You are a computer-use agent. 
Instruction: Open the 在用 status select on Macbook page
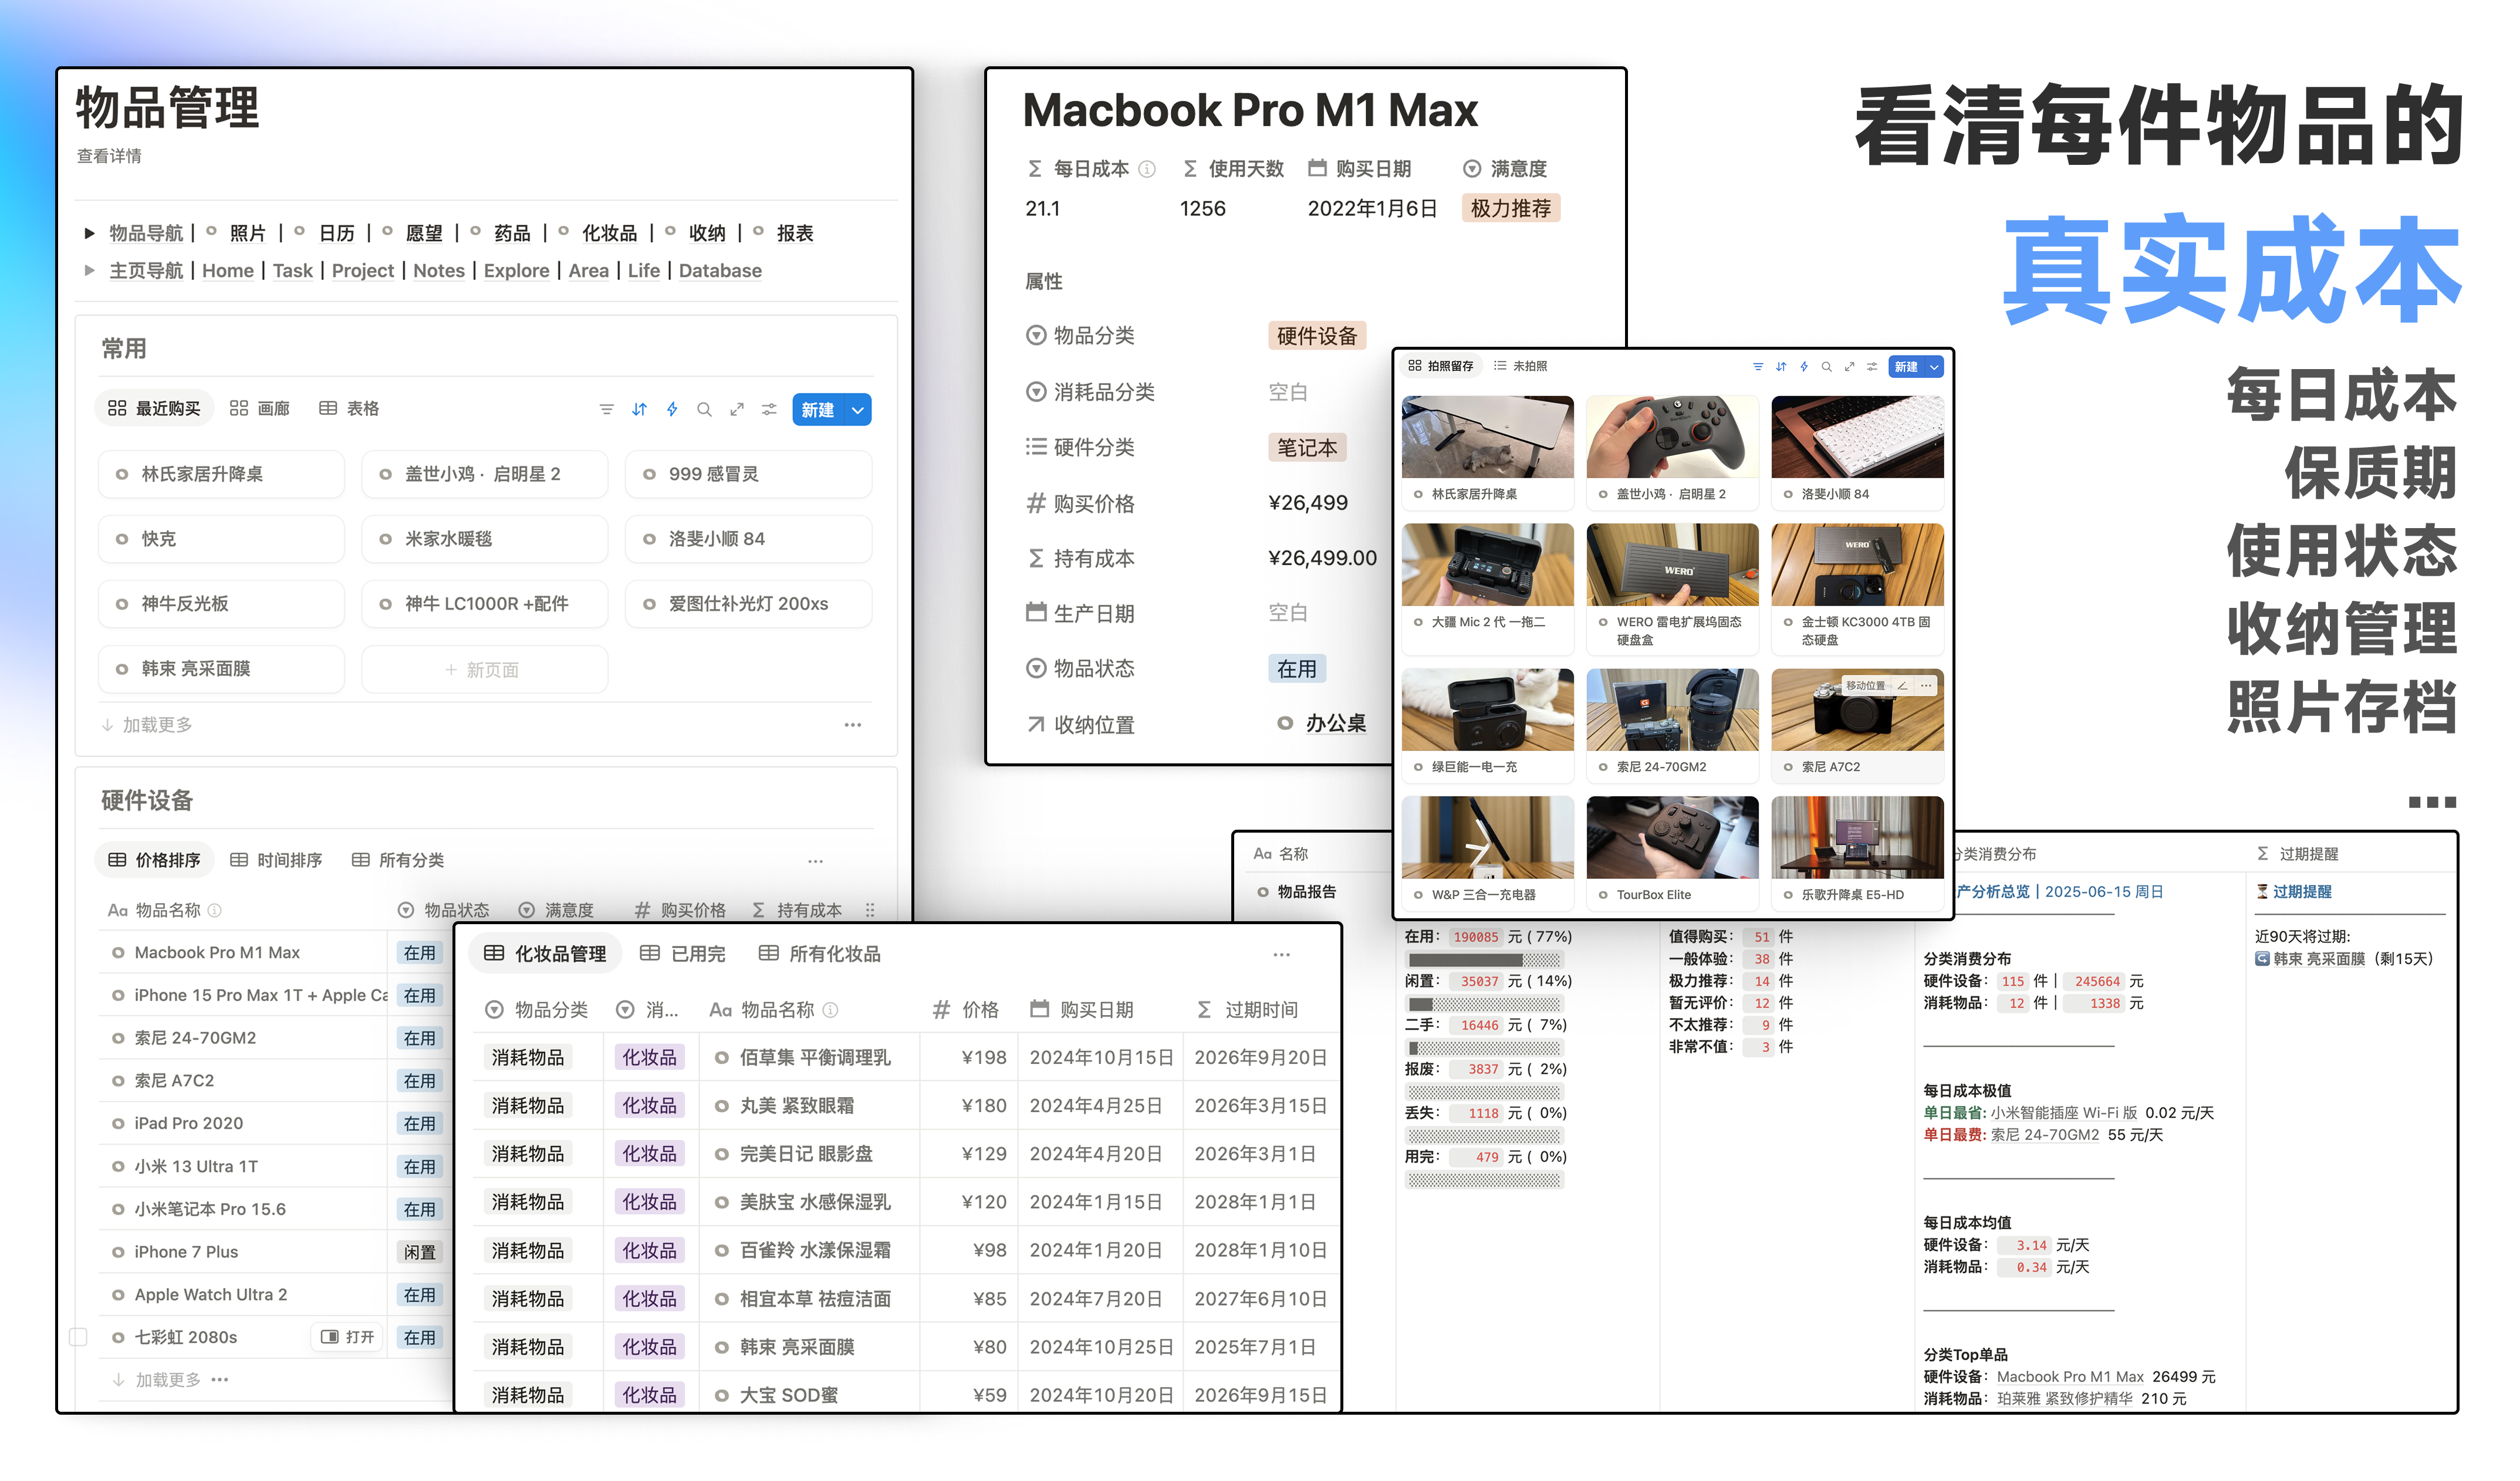click(x=1297, y=669)
